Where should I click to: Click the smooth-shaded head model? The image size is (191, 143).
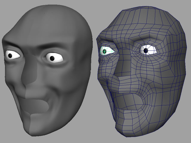pyautogui.click(x=47, y=71)
